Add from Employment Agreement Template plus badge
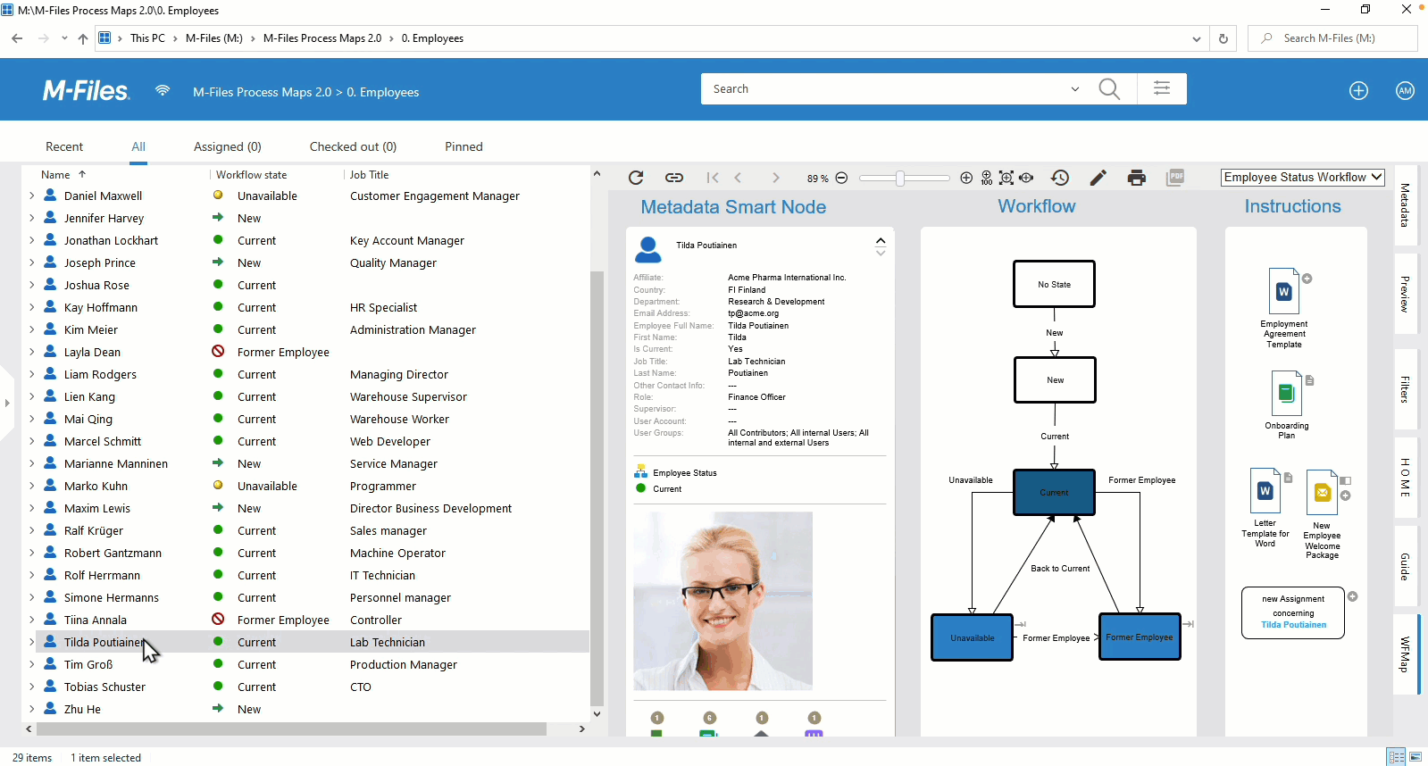Viewport: 1428px width, 766px height. (1307, 279)
